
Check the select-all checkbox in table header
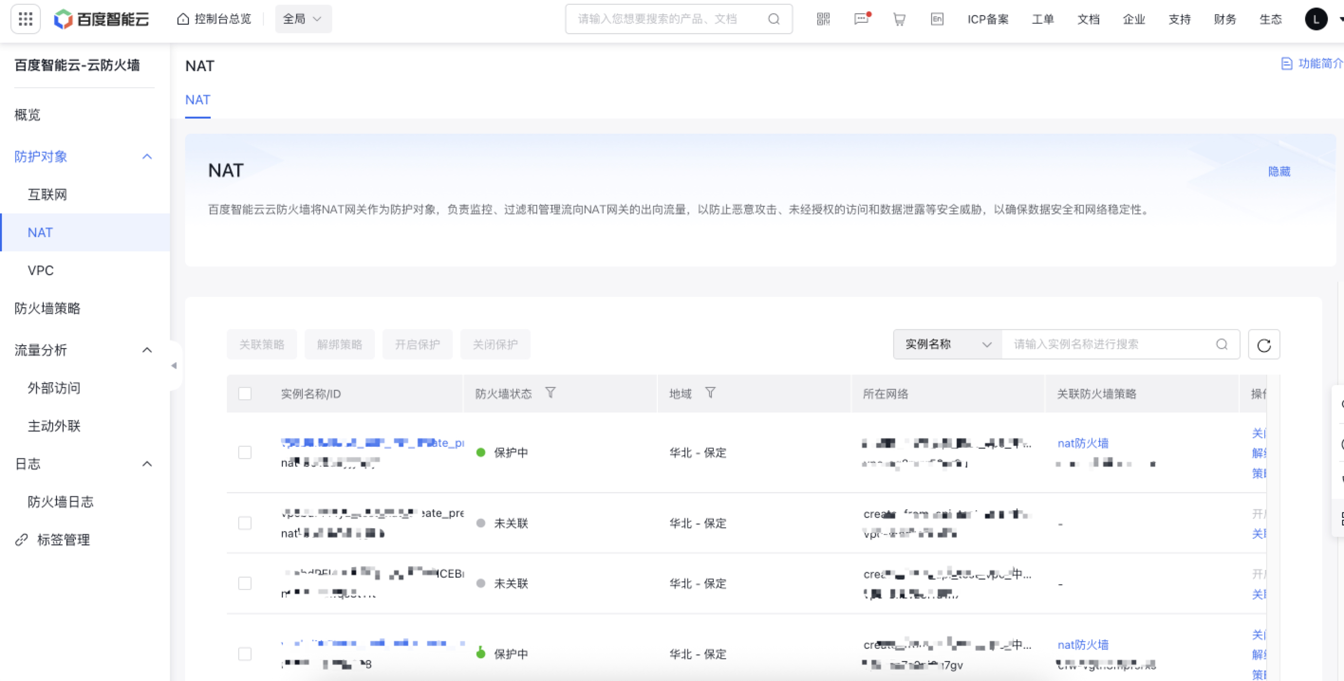[245, 394]
